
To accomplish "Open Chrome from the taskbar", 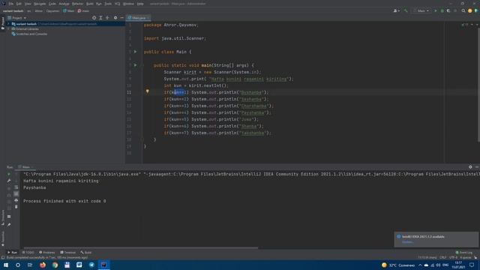I will (x=55, y=265).
